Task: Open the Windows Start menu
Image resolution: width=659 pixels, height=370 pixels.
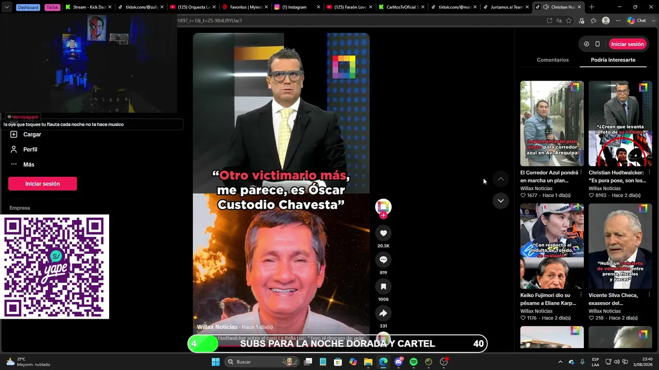Action: pyautogui.click(x=216, y=362)
